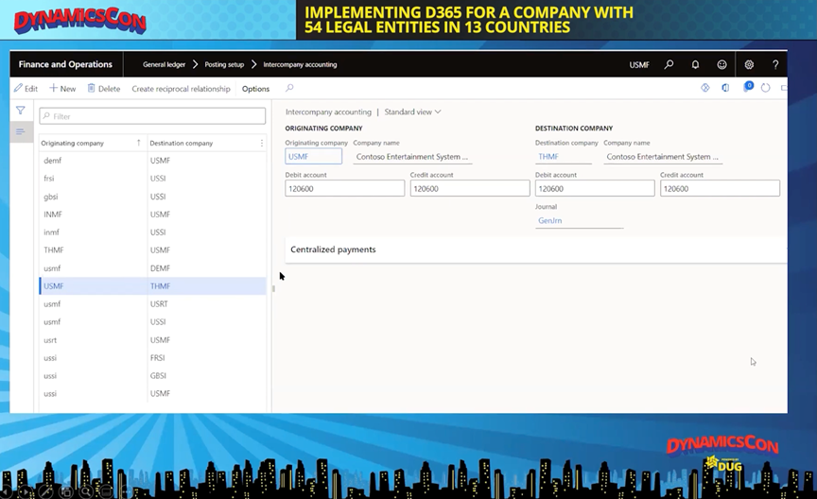
Task: Click General ledger in breadcrumb
Action: (x=164, y=65)
